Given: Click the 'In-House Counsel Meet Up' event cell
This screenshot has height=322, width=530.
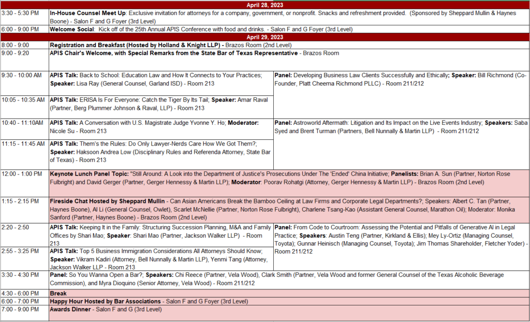Looking at the screenshot, I should 289,17.
